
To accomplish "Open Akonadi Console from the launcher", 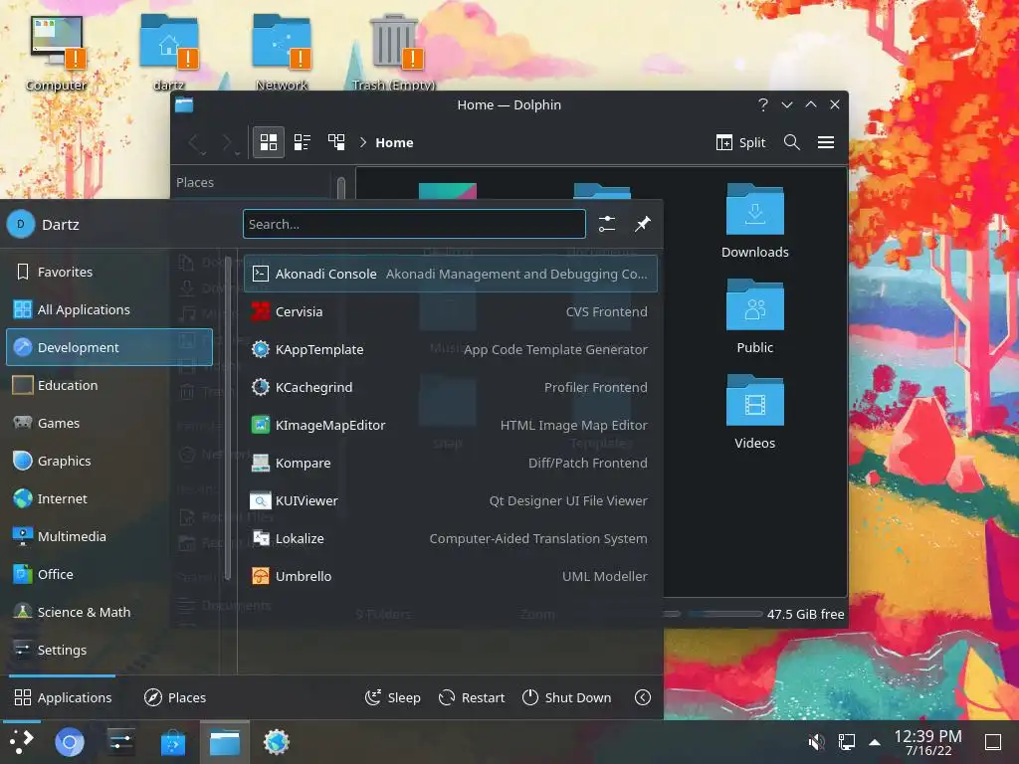I will [451, 274].
